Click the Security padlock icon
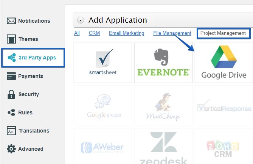Screen dimensions: 253x164 11,94
